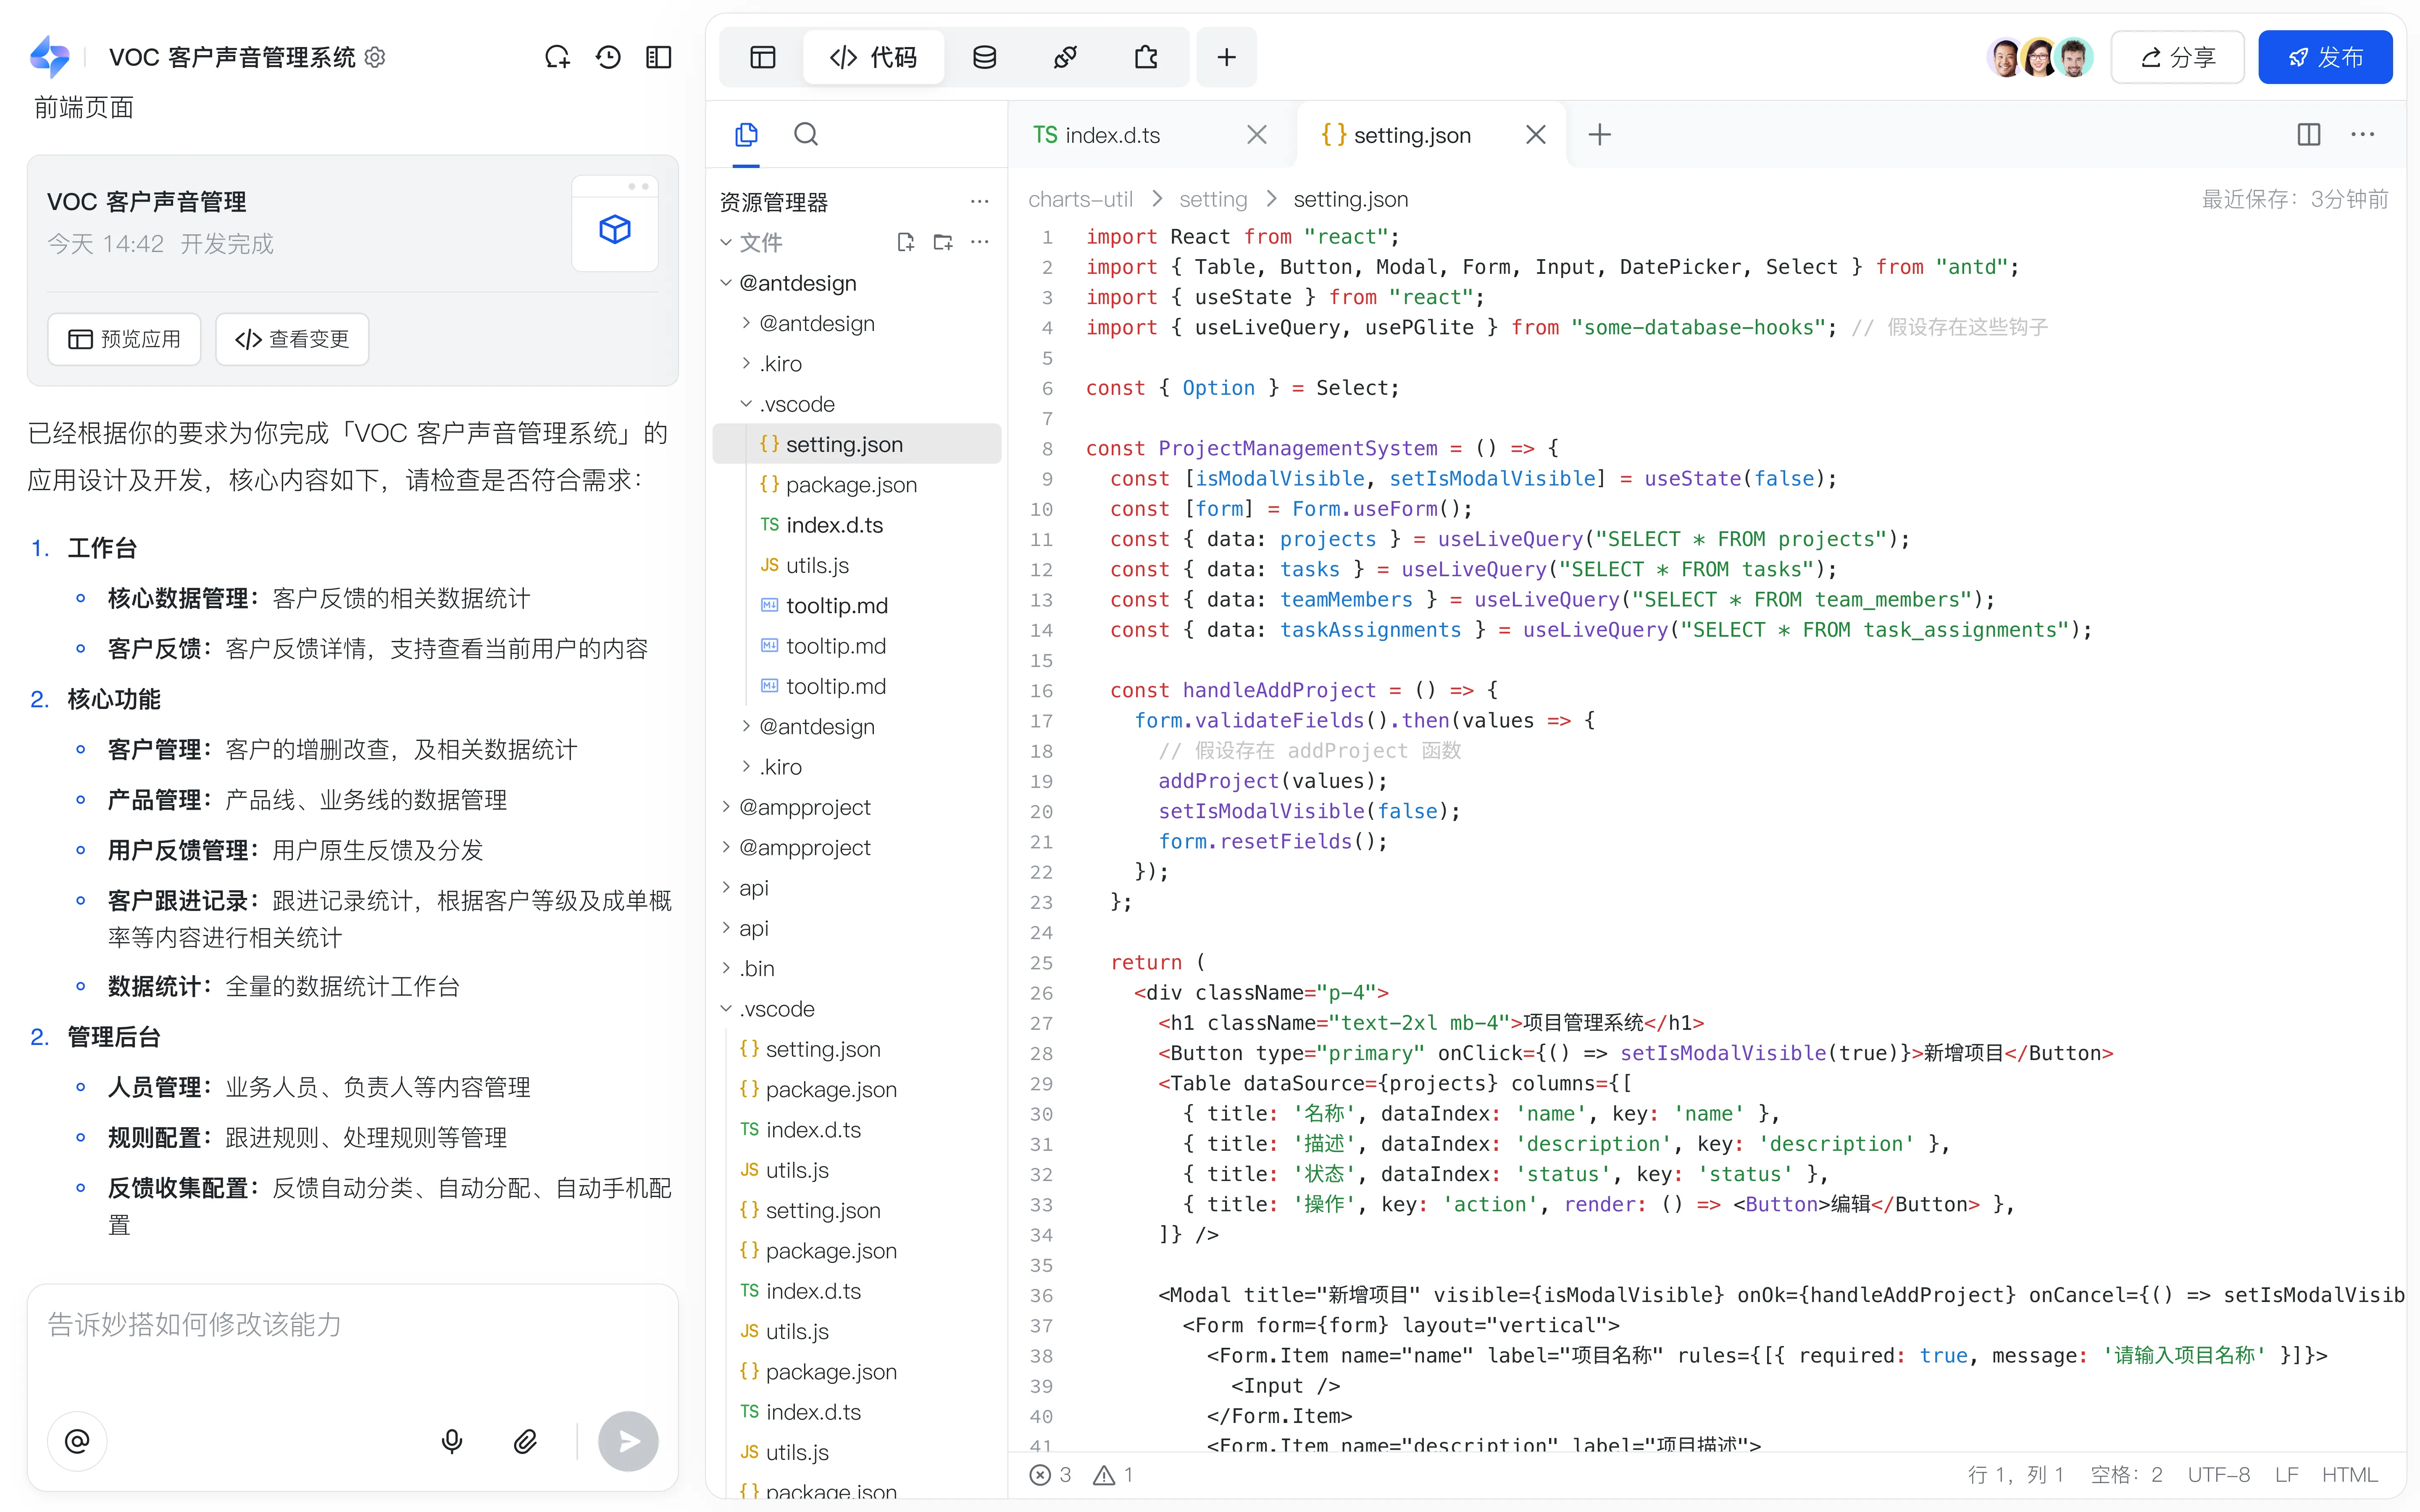Image resolution: width=2420 pixels, height=1512 pixels.
Task: Open the collaborator avatars group
Action: click(2040, 58)
